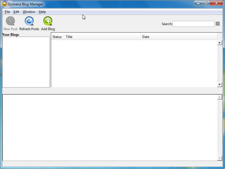Sort posts by the Date column header
Image resolution: width=225 pixels, height=169 pixels.
tap(179, 37)
